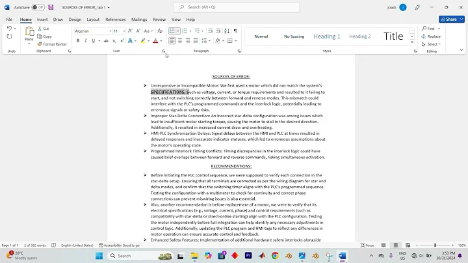Switch to the Layout tab
Viewport: 468px width, 263px height.
(x=93, y=20)
